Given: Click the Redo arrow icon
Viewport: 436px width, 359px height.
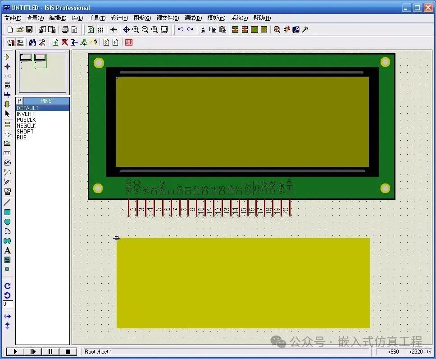Looking at the screenshot, I should tap(190, 29).
